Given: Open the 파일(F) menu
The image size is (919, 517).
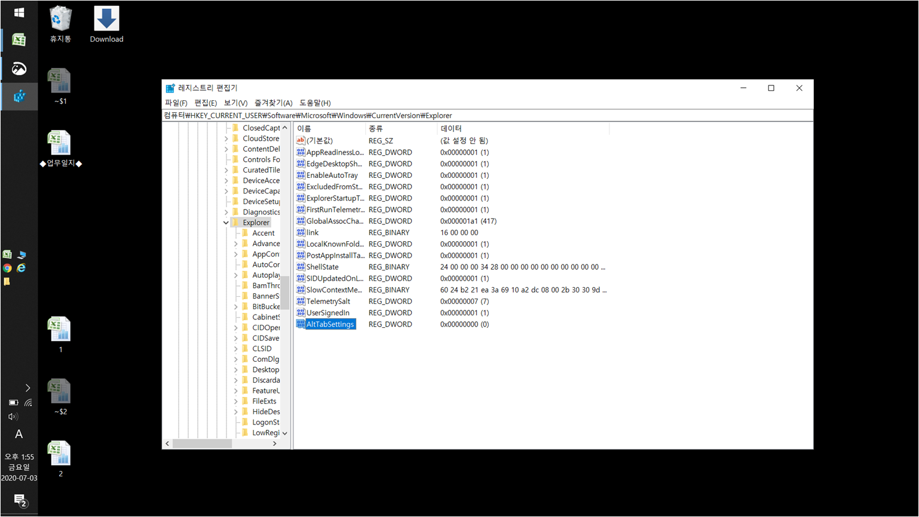Looking at the screenshot, I should (176, 103).
